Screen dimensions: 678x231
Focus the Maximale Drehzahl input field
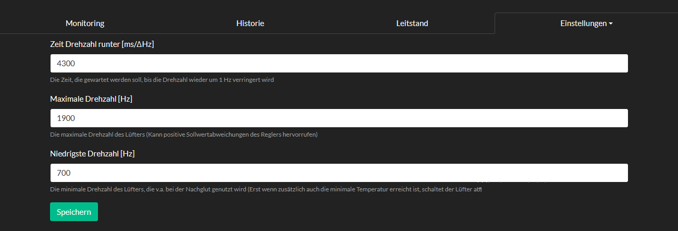tap(339, 118)
